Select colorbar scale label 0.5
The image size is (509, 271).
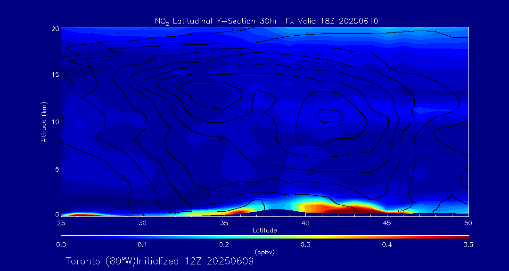(x=468, y=245)
